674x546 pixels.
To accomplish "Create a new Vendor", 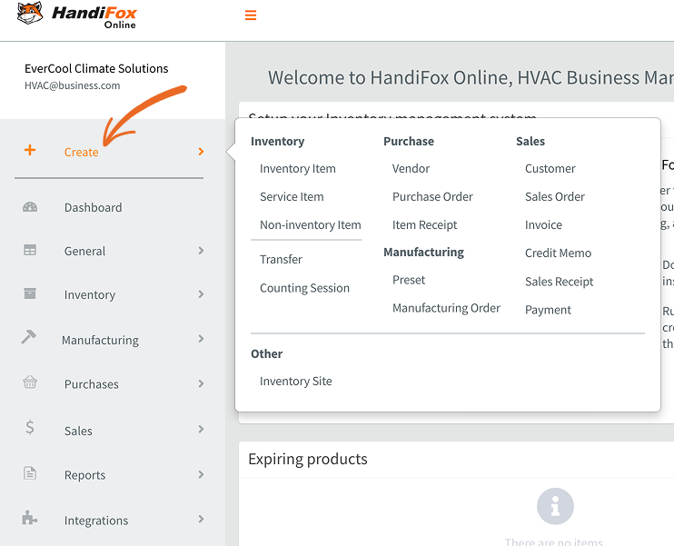I will (411, 169).
